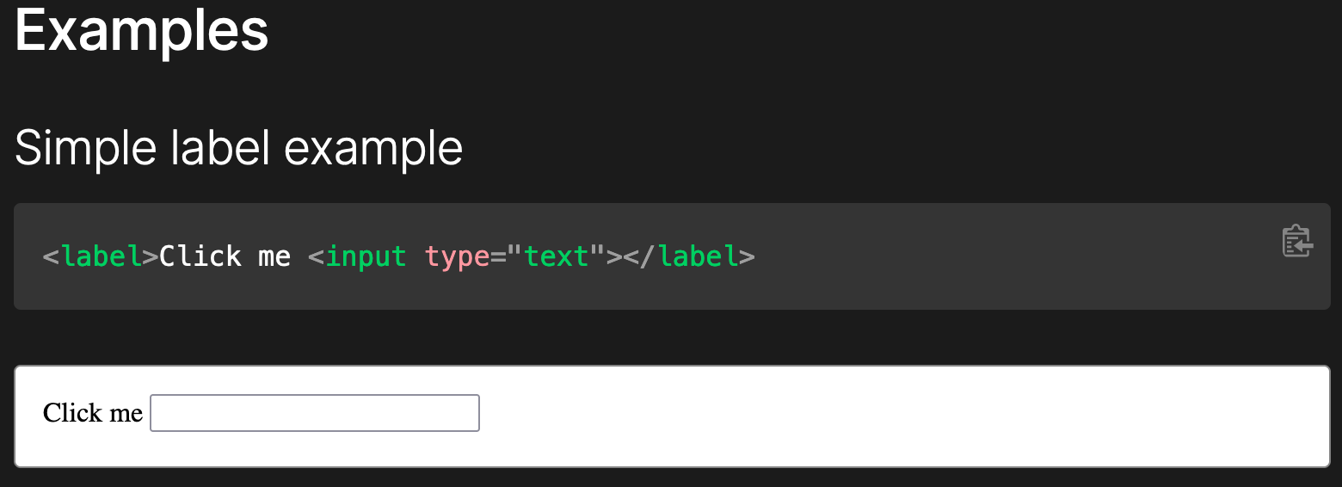
Task: Click the empty text input field
Action: [x=315, y=413]
